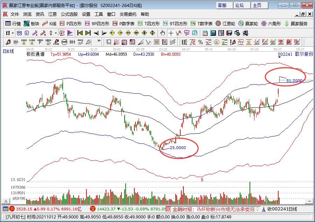Open the 设置 menu
The width and height of the screenshot is (315, 222).
pos(86,14)
